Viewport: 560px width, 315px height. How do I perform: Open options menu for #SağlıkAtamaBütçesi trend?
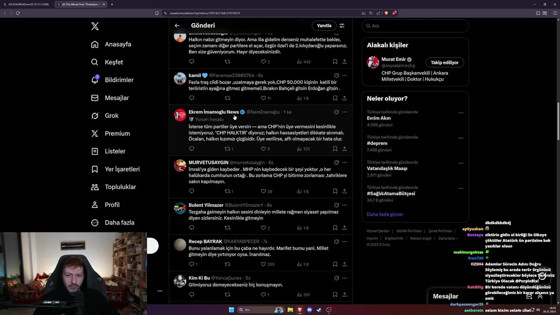coord(461,189)
